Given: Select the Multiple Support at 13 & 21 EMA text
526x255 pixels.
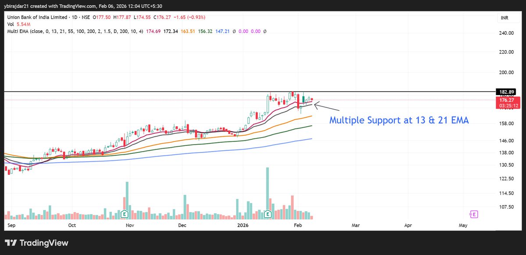Looking at the screenshot, I should point(399,120).
